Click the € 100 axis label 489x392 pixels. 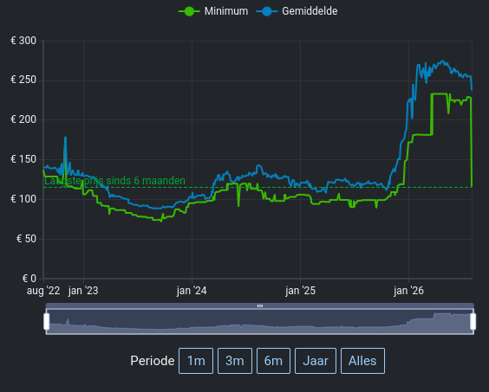point(23,199)
